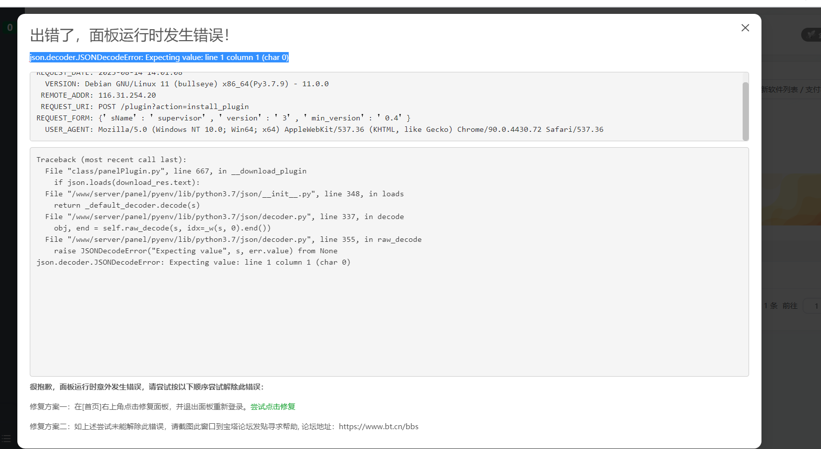Click the final traceback JSONDecodeError line

[193, 262]
